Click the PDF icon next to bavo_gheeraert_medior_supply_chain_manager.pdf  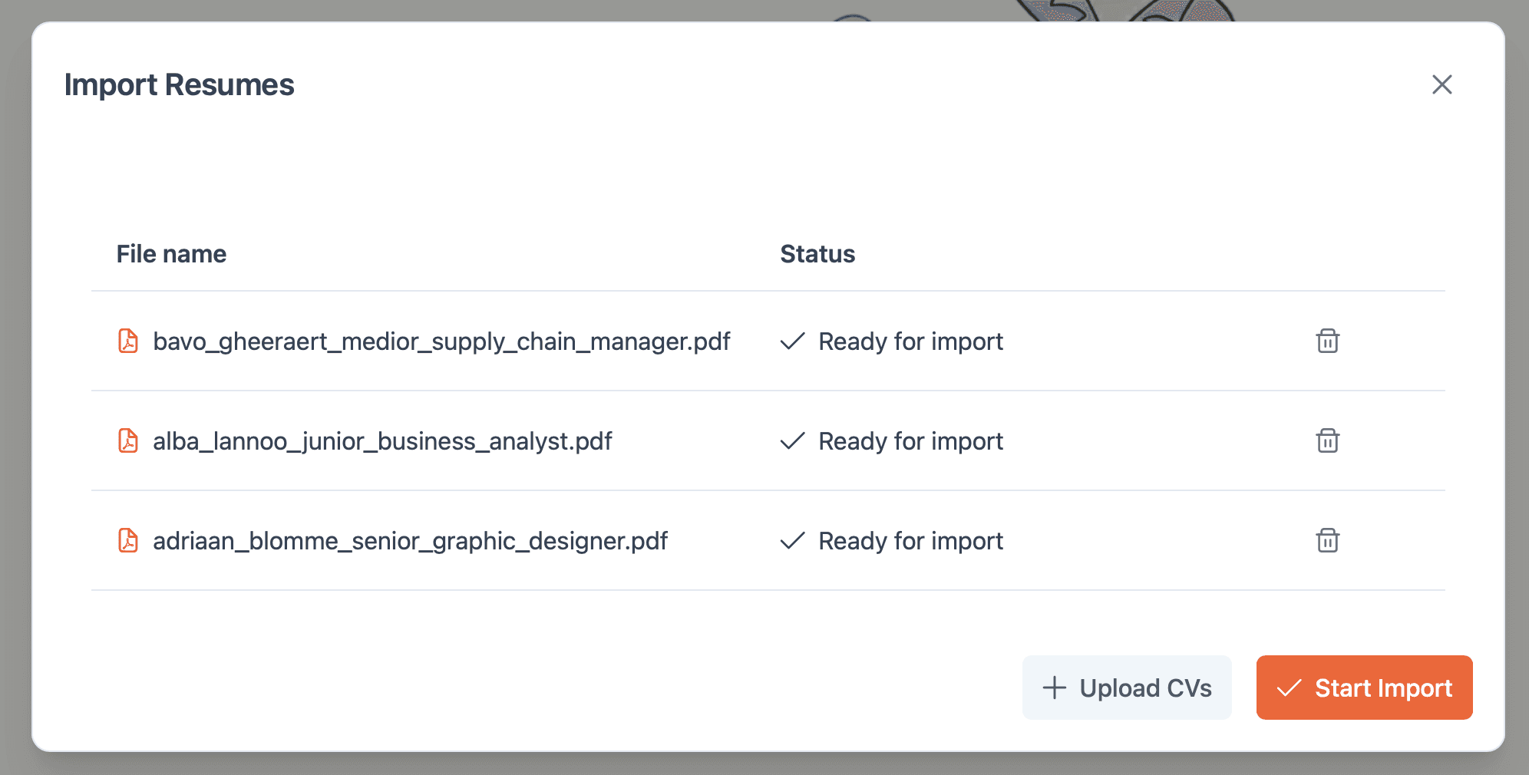[128, 341]
